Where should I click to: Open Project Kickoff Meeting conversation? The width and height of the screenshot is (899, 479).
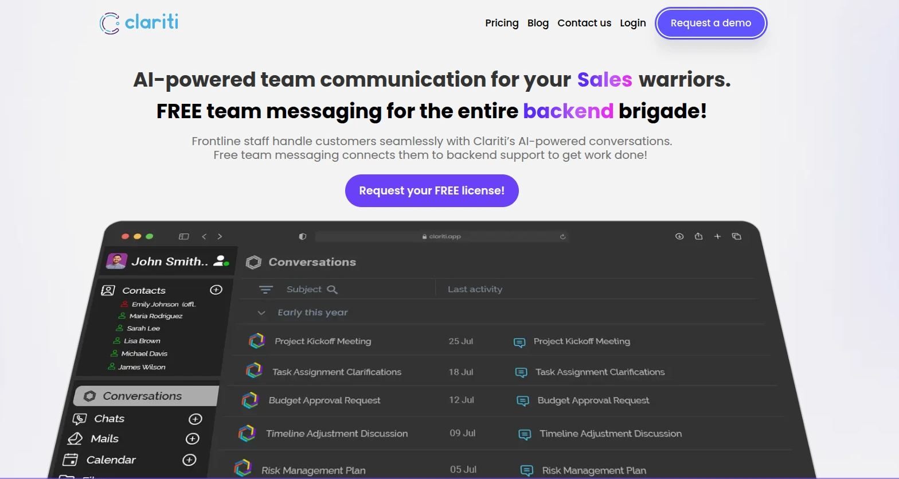323,341
